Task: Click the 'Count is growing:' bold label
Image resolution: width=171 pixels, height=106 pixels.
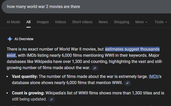Action: click(28, 93)
